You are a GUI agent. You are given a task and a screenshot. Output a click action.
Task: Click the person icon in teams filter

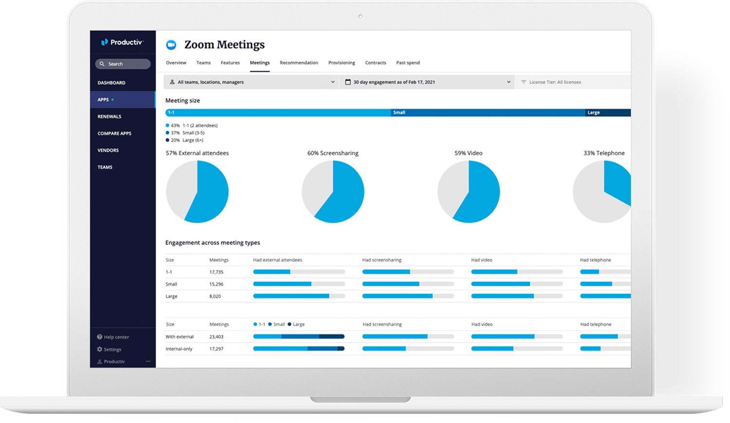tap(172, 82)
